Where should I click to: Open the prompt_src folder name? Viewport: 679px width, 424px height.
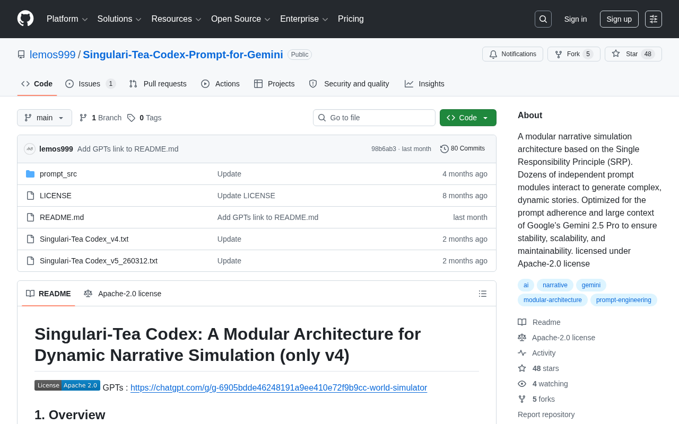tap(58, 174)
